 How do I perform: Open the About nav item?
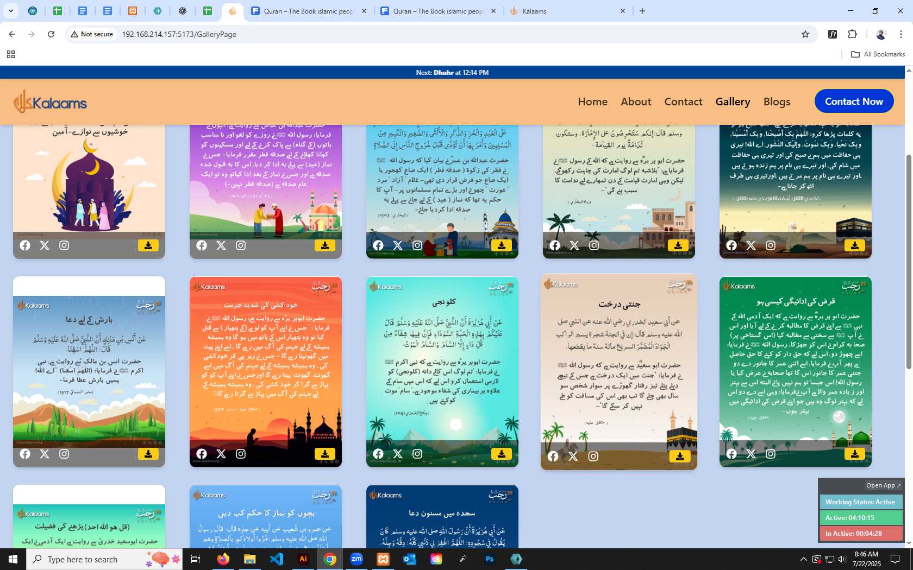tap(636, 102)
